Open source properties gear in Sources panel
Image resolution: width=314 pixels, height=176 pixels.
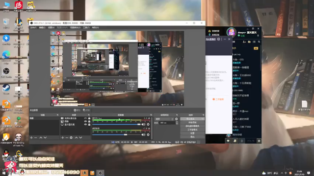pos(71,138)
